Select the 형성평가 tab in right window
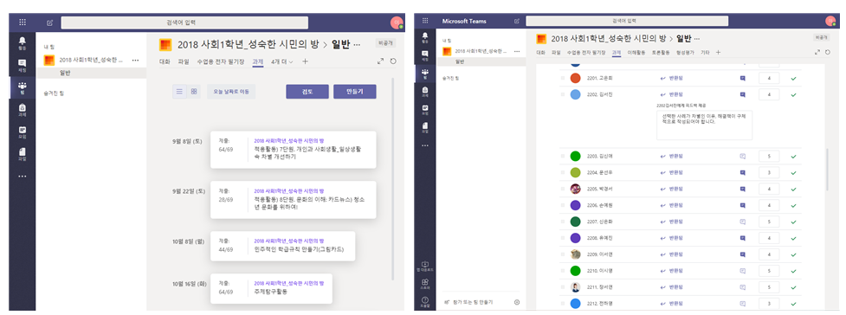 [685, 52]
